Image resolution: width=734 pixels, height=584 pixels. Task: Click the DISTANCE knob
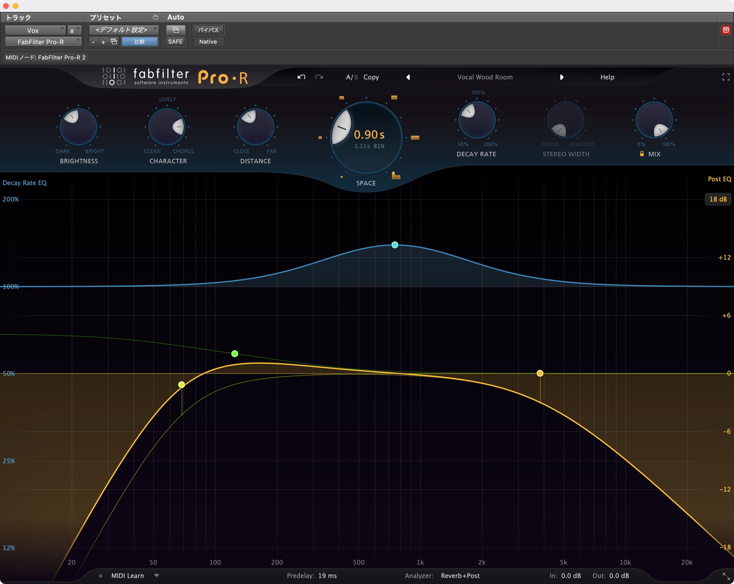point(255,127)
